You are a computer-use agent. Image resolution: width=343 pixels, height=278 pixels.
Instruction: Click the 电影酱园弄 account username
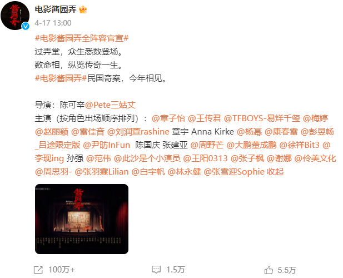[x=56, y=9]
